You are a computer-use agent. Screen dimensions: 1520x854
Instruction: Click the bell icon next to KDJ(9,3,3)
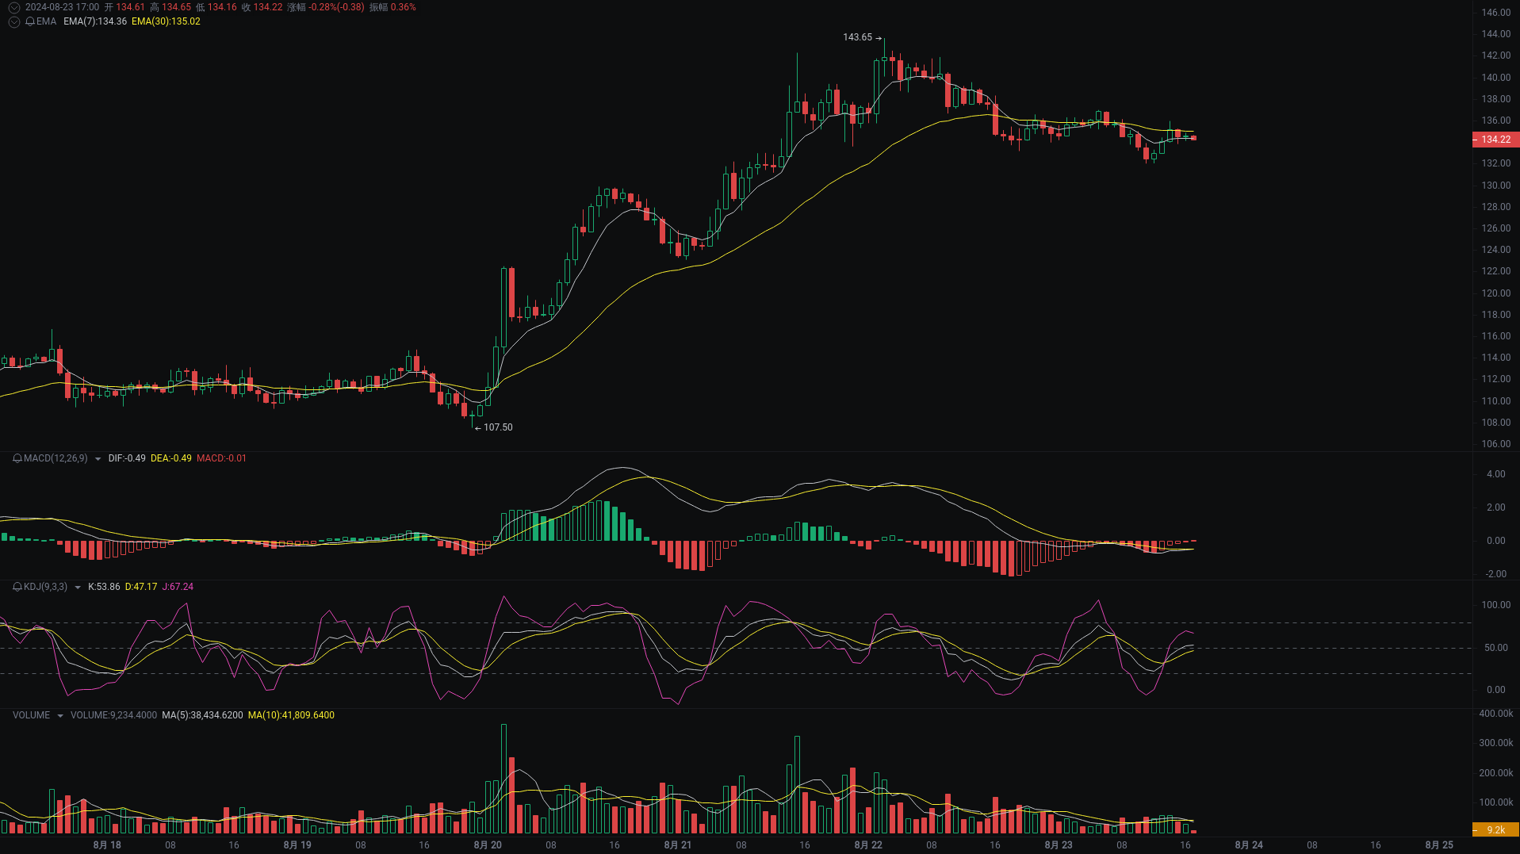17,587
